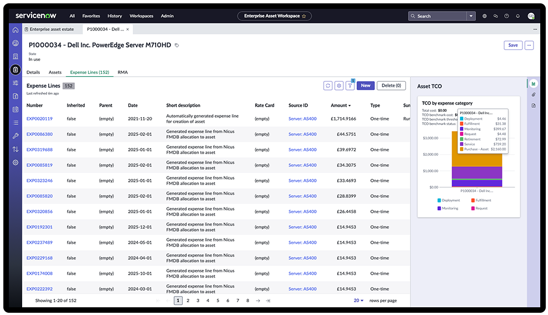The width and height of the screenshot is (548, 315).
Task: Select the Asset TCO chart panel icon
Action: click(x=533, y=83)
